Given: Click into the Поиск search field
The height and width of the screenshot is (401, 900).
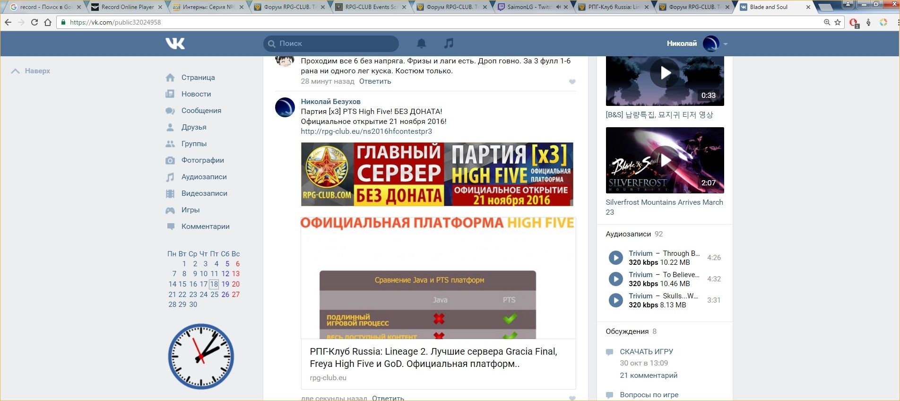Looking at the screenshot, I should [x=331, y=44].
